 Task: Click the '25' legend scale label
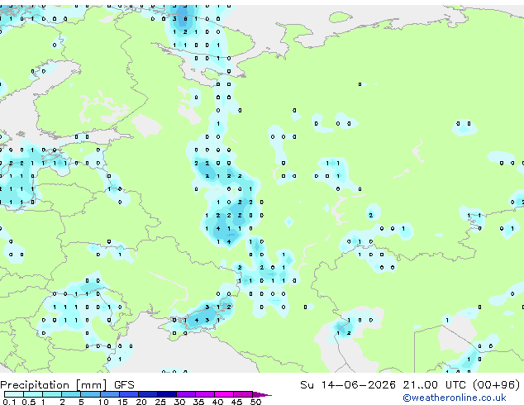click(160, 402)
